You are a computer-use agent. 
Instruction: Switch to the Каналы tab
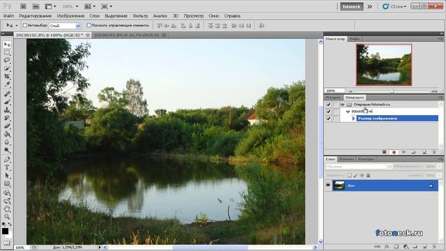pos(346,159)
